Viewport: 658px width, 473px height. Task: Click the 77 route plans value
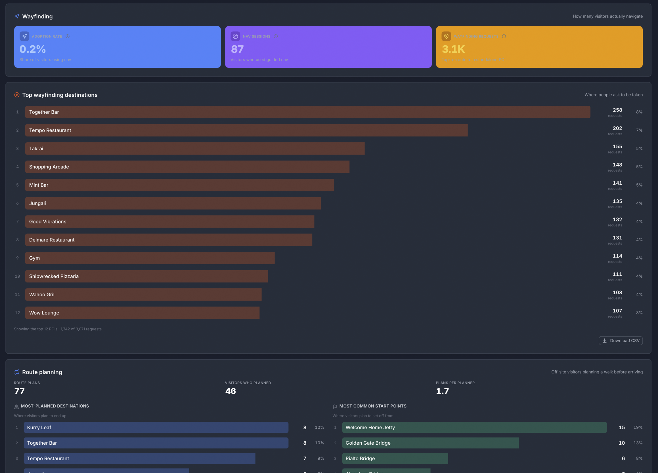(x=19, y=391)
